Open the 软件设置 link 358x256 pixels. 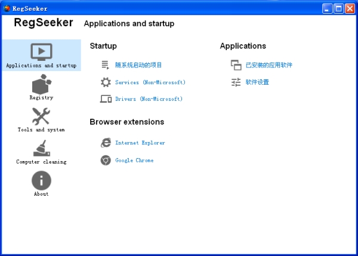point(257,82)
